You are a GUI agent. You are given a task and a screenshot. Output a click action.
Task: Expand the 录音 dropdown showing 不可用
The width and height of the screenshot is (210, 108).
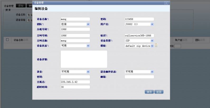pos(75,71)
